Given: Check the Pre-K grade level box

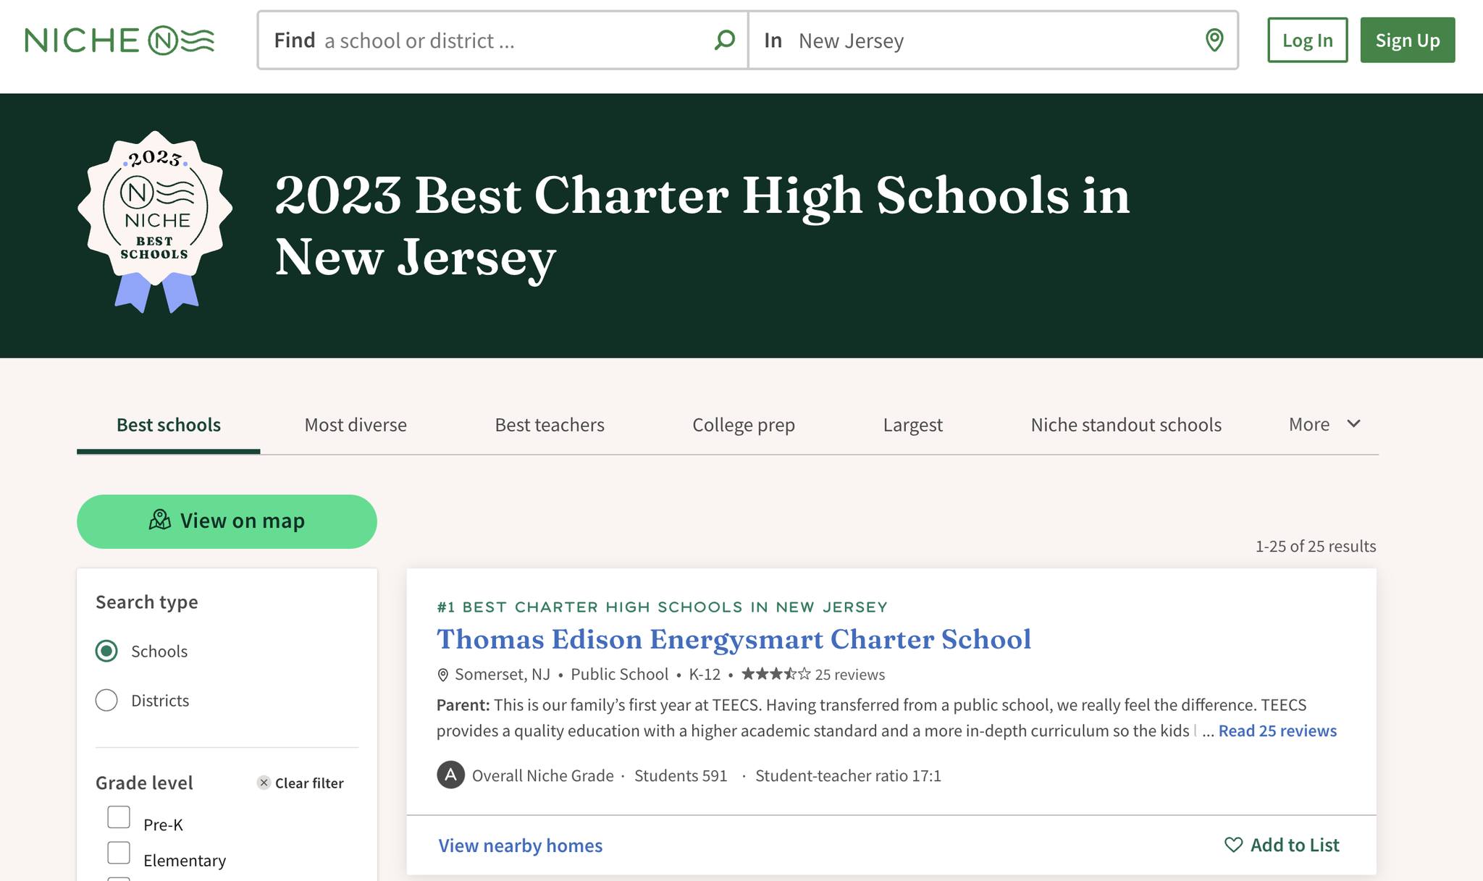Looking at the screenshot, I should tap(119, 817).
